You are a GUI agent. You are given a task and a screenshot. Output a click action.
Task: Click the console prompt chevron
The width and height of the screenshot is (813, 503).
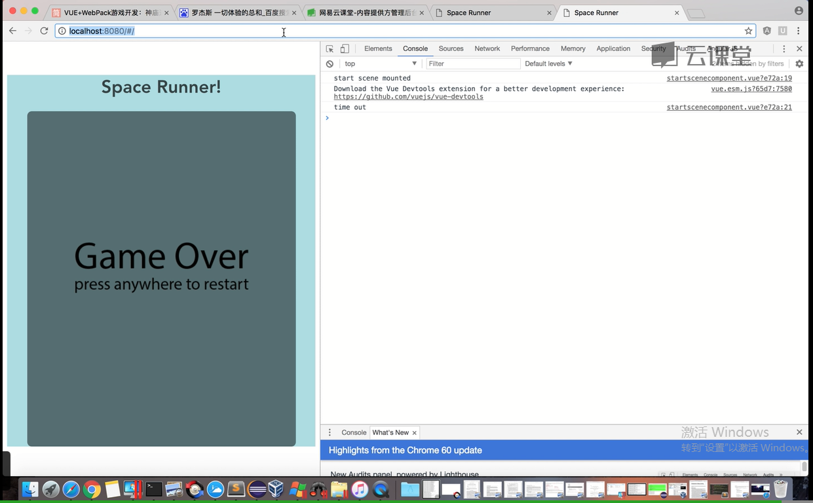tap(328, 118)
